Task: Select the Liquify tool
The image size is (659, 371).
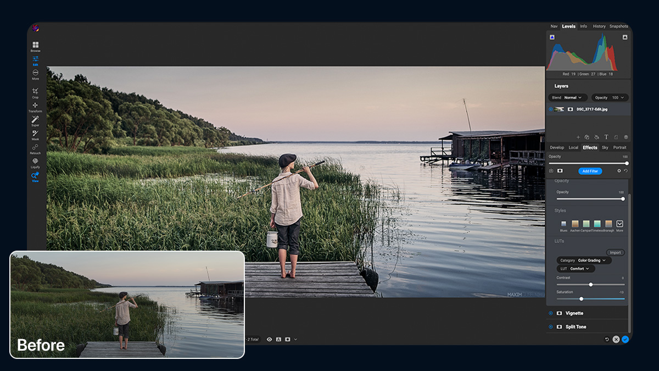Action: (x=35, y=163)
